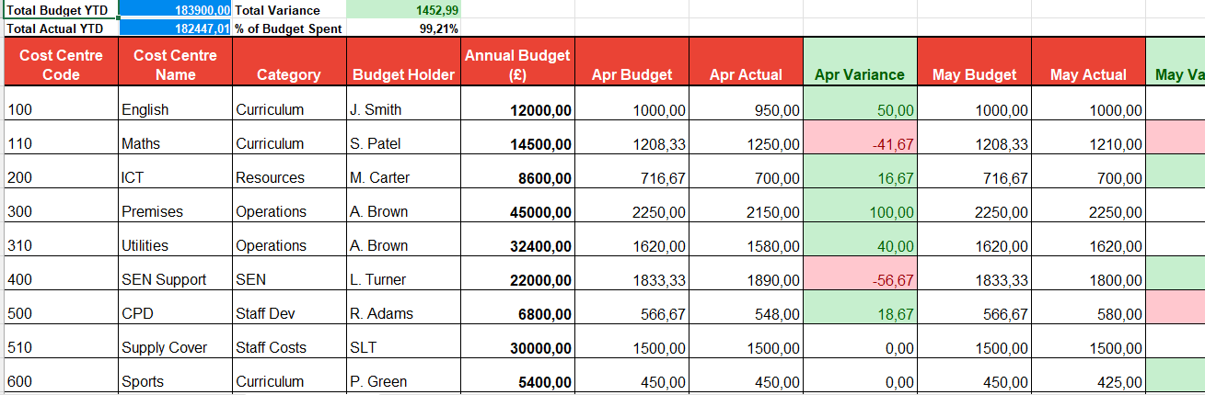Click budget holder M. Carter cell
This screenshot has width=1205, height=395.
403,177
